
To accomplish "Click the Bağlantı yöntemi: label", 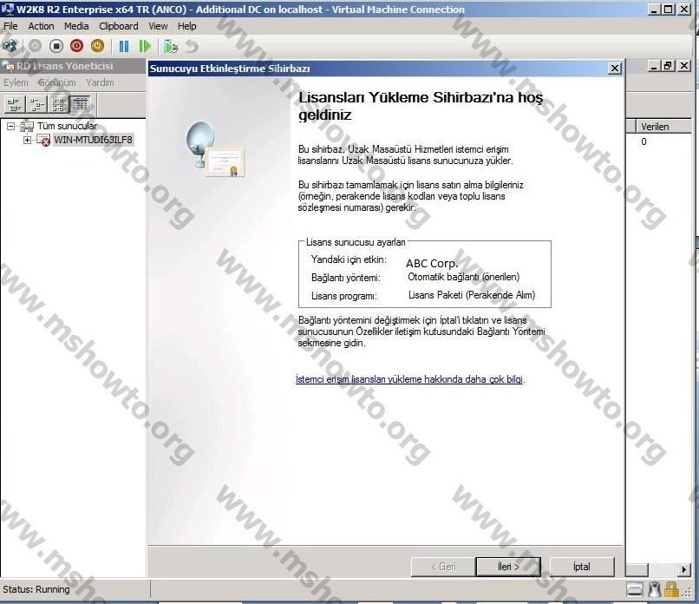I will (x=346, y=278).
